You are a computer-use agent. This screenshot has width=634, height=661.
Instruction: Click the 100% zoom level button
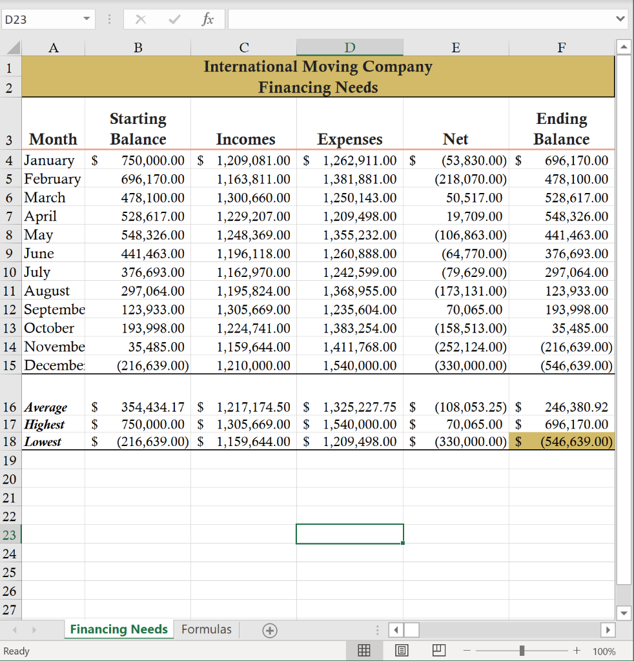click(604, 651)
